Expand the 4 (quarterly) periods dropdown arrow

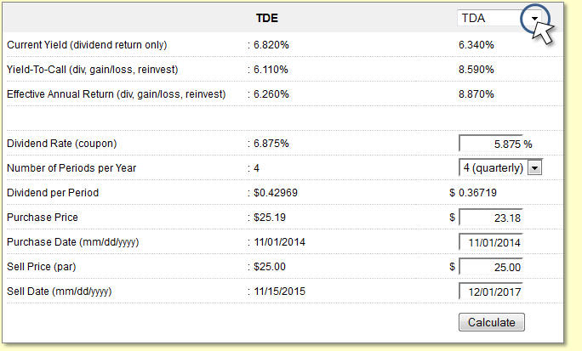coord(534,168)
